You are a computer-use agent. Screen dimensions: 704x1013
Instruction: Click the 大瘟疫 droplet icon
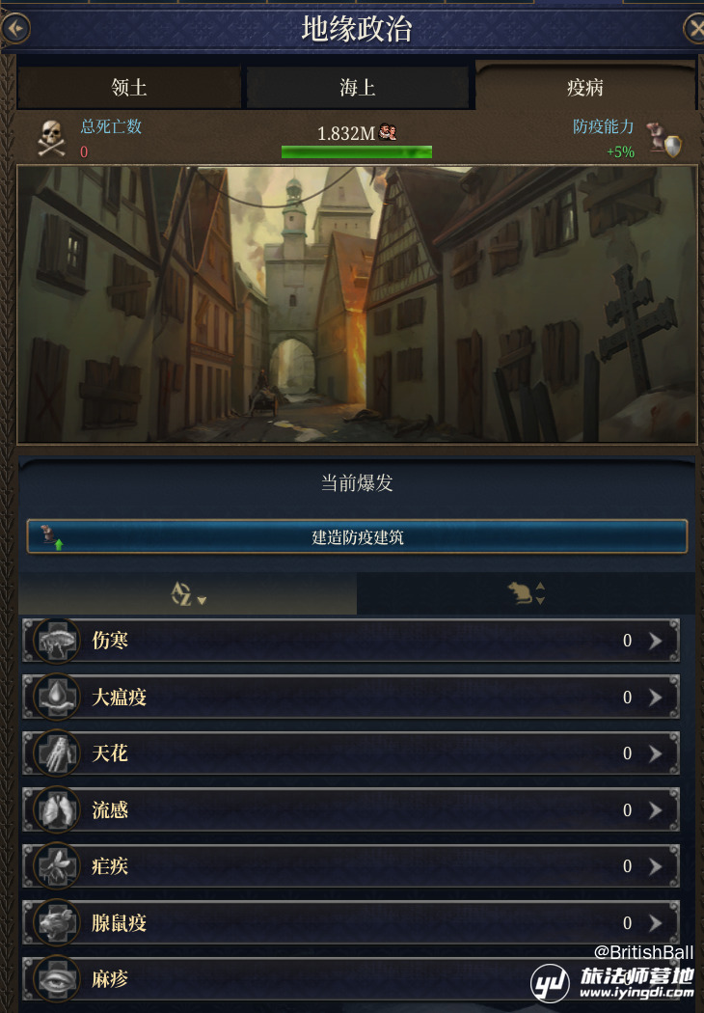point(57,698)
